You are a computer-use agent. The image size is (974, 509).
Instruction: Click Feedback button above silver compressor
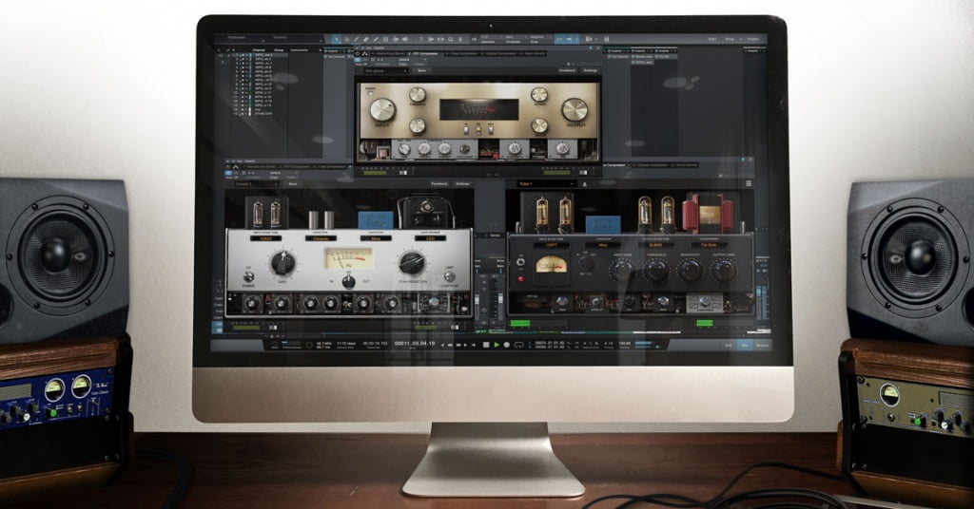(439, 184)
